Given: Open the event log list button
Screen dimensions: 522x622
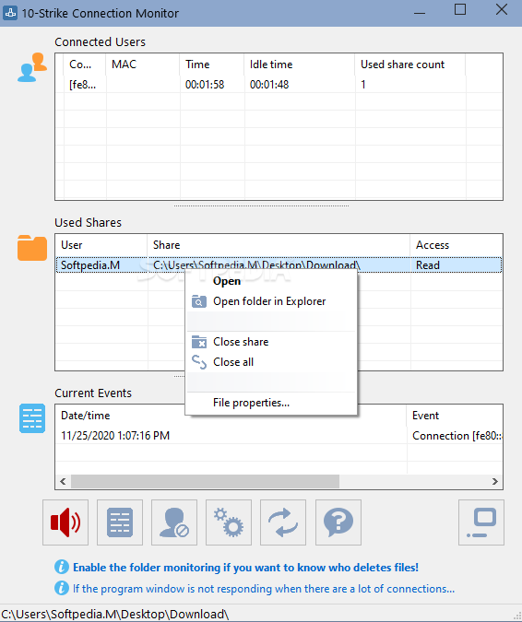Looking at the screenshot, I should tap(120, 522).
